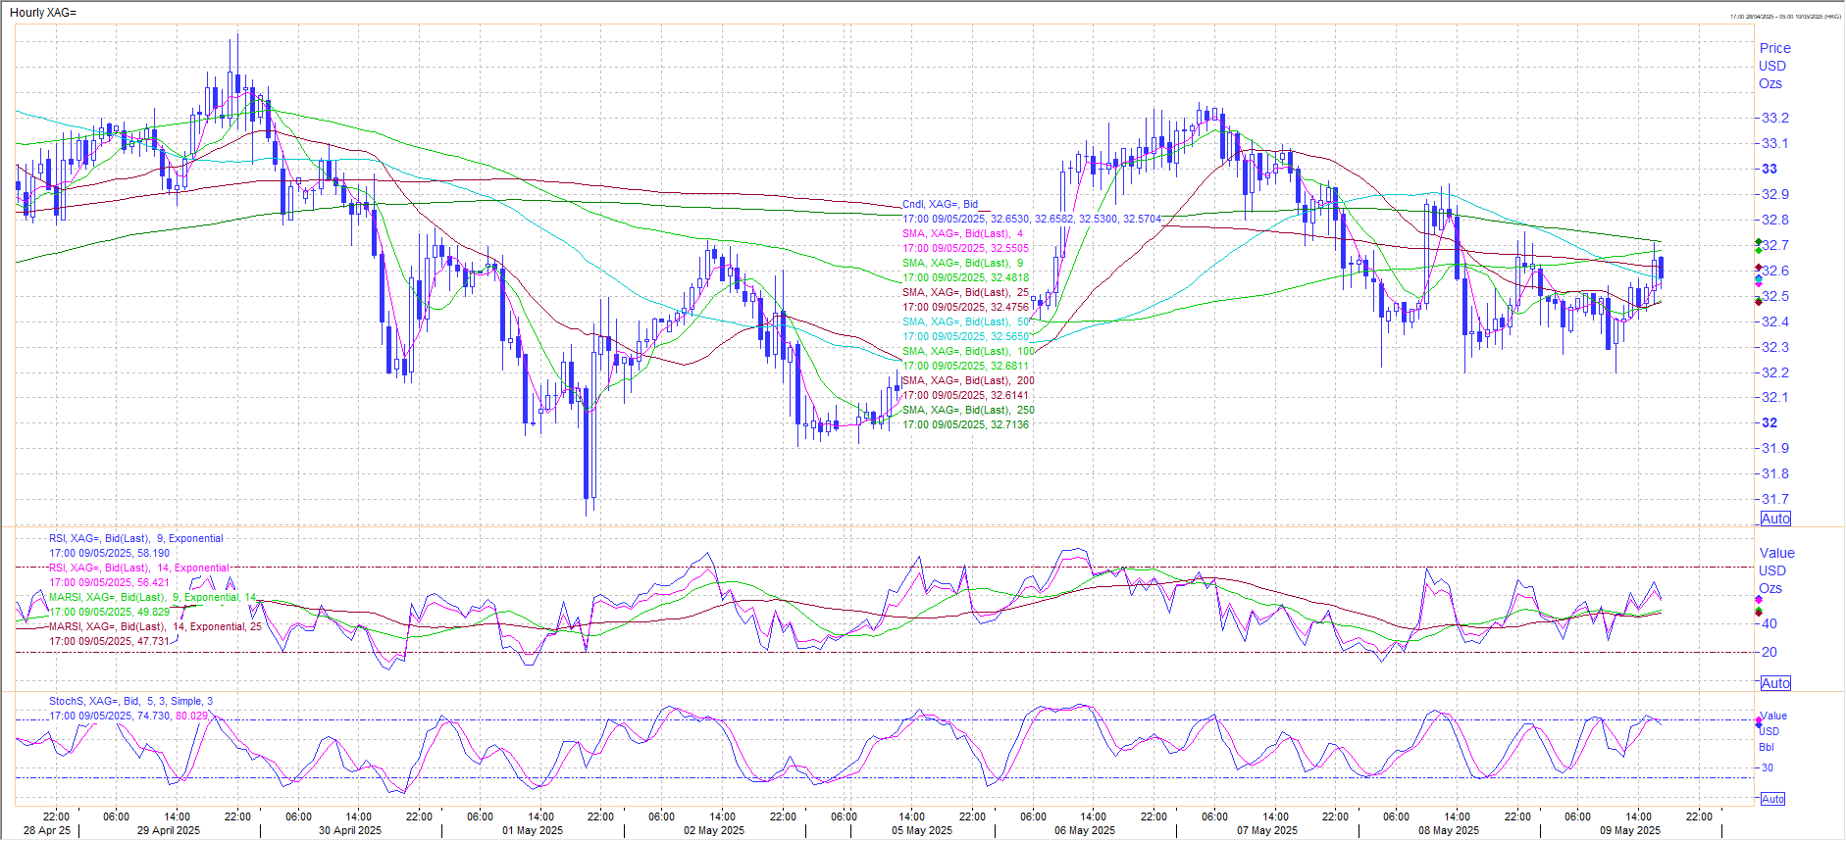
Task: Select the Hourly XAG= chart title
Action: click(43, 13)
